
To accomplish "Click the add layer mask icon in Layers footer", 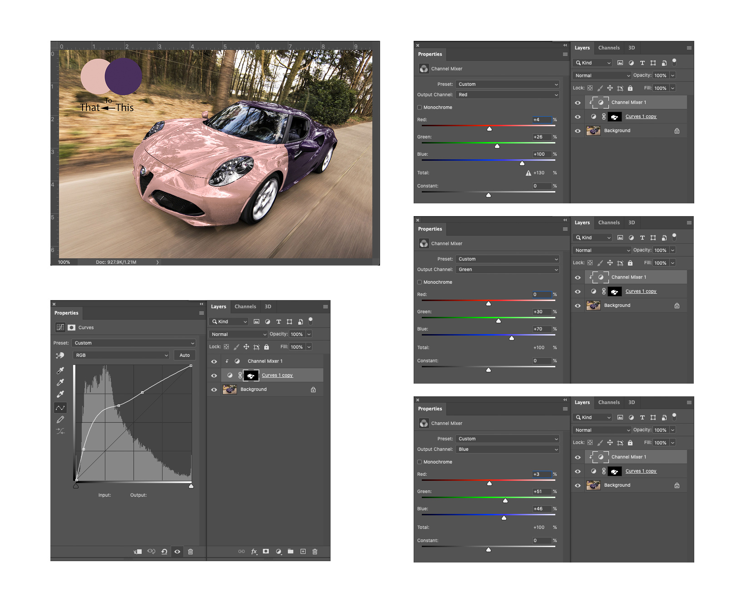I will (x=266, y=552).
